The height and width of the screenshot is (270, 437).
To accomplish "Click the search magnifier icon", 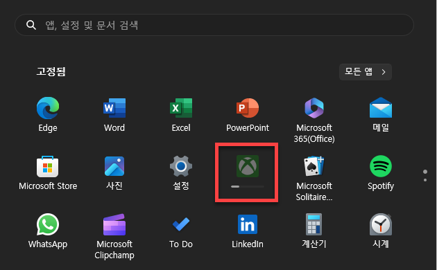I will pyautogui.click(x=31, y=25).
